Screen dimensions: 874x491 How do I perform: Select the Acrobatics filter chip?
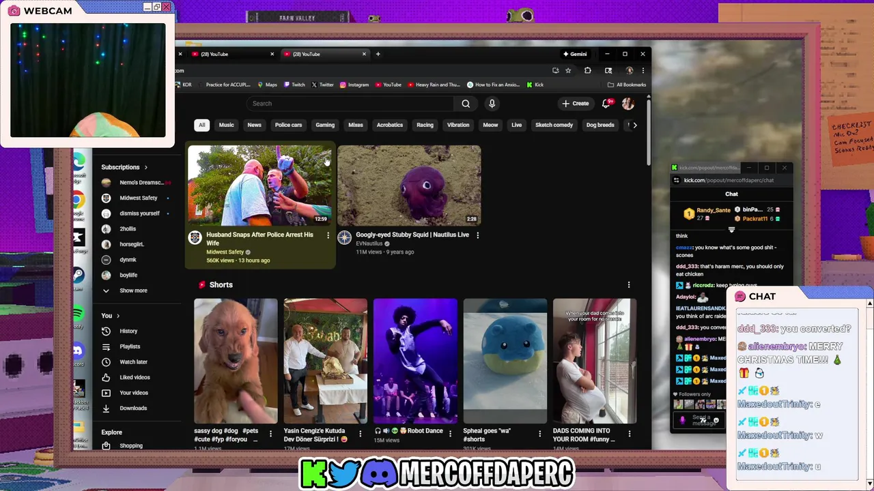(390, 125)
